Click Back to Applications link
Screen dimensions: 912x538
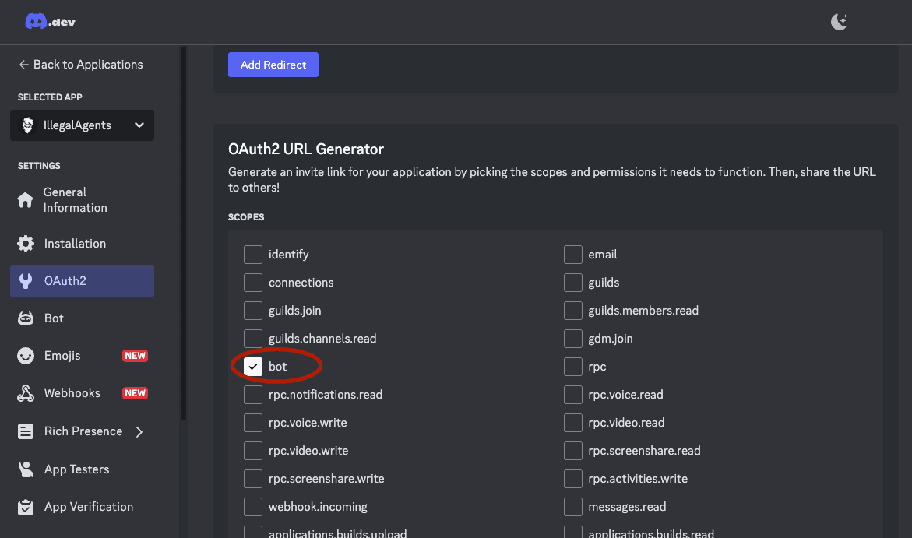[81, 65]
